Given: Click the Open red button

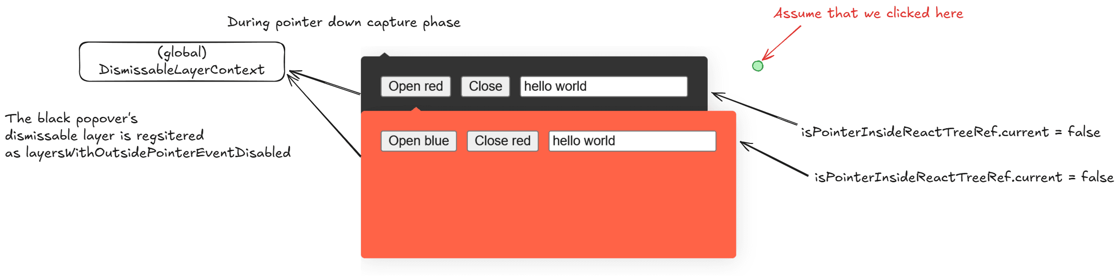Looking at the screenshot, I should click(415, 86).
